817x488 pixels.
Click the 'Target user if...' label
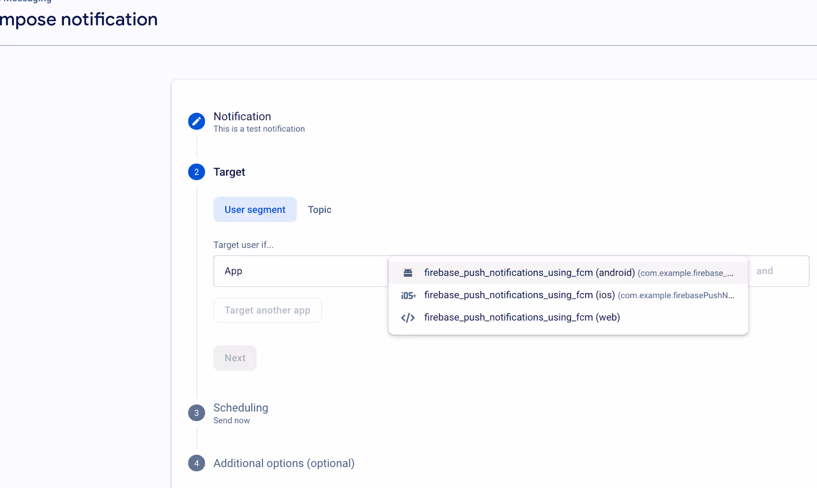[x=244, y=245]
